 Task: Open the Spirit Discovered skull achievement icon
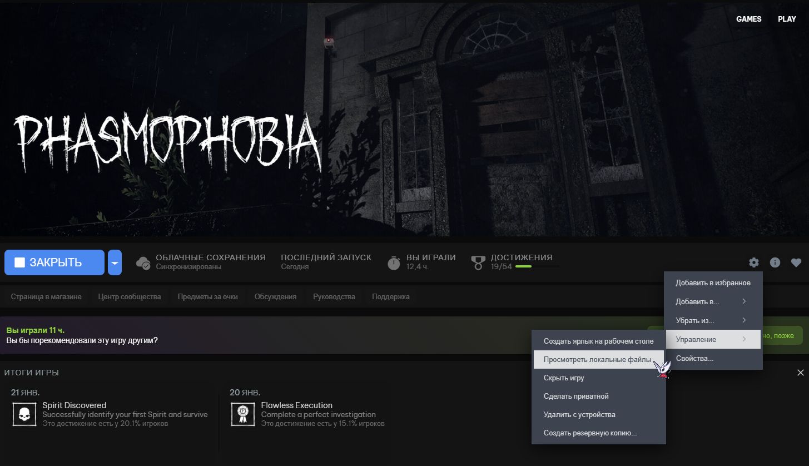[x=24, y=414]
